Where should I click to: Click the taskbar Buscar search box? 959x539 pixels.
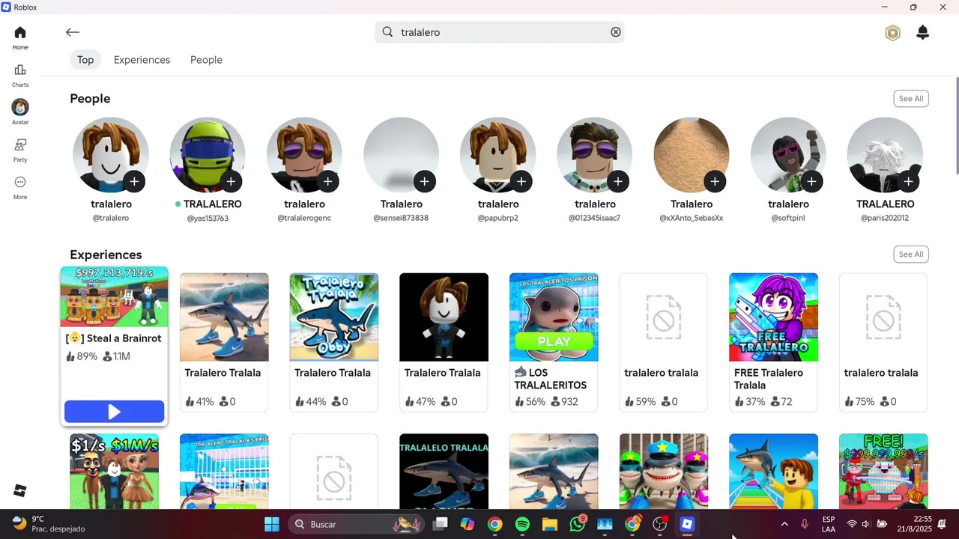pos(357,524)
